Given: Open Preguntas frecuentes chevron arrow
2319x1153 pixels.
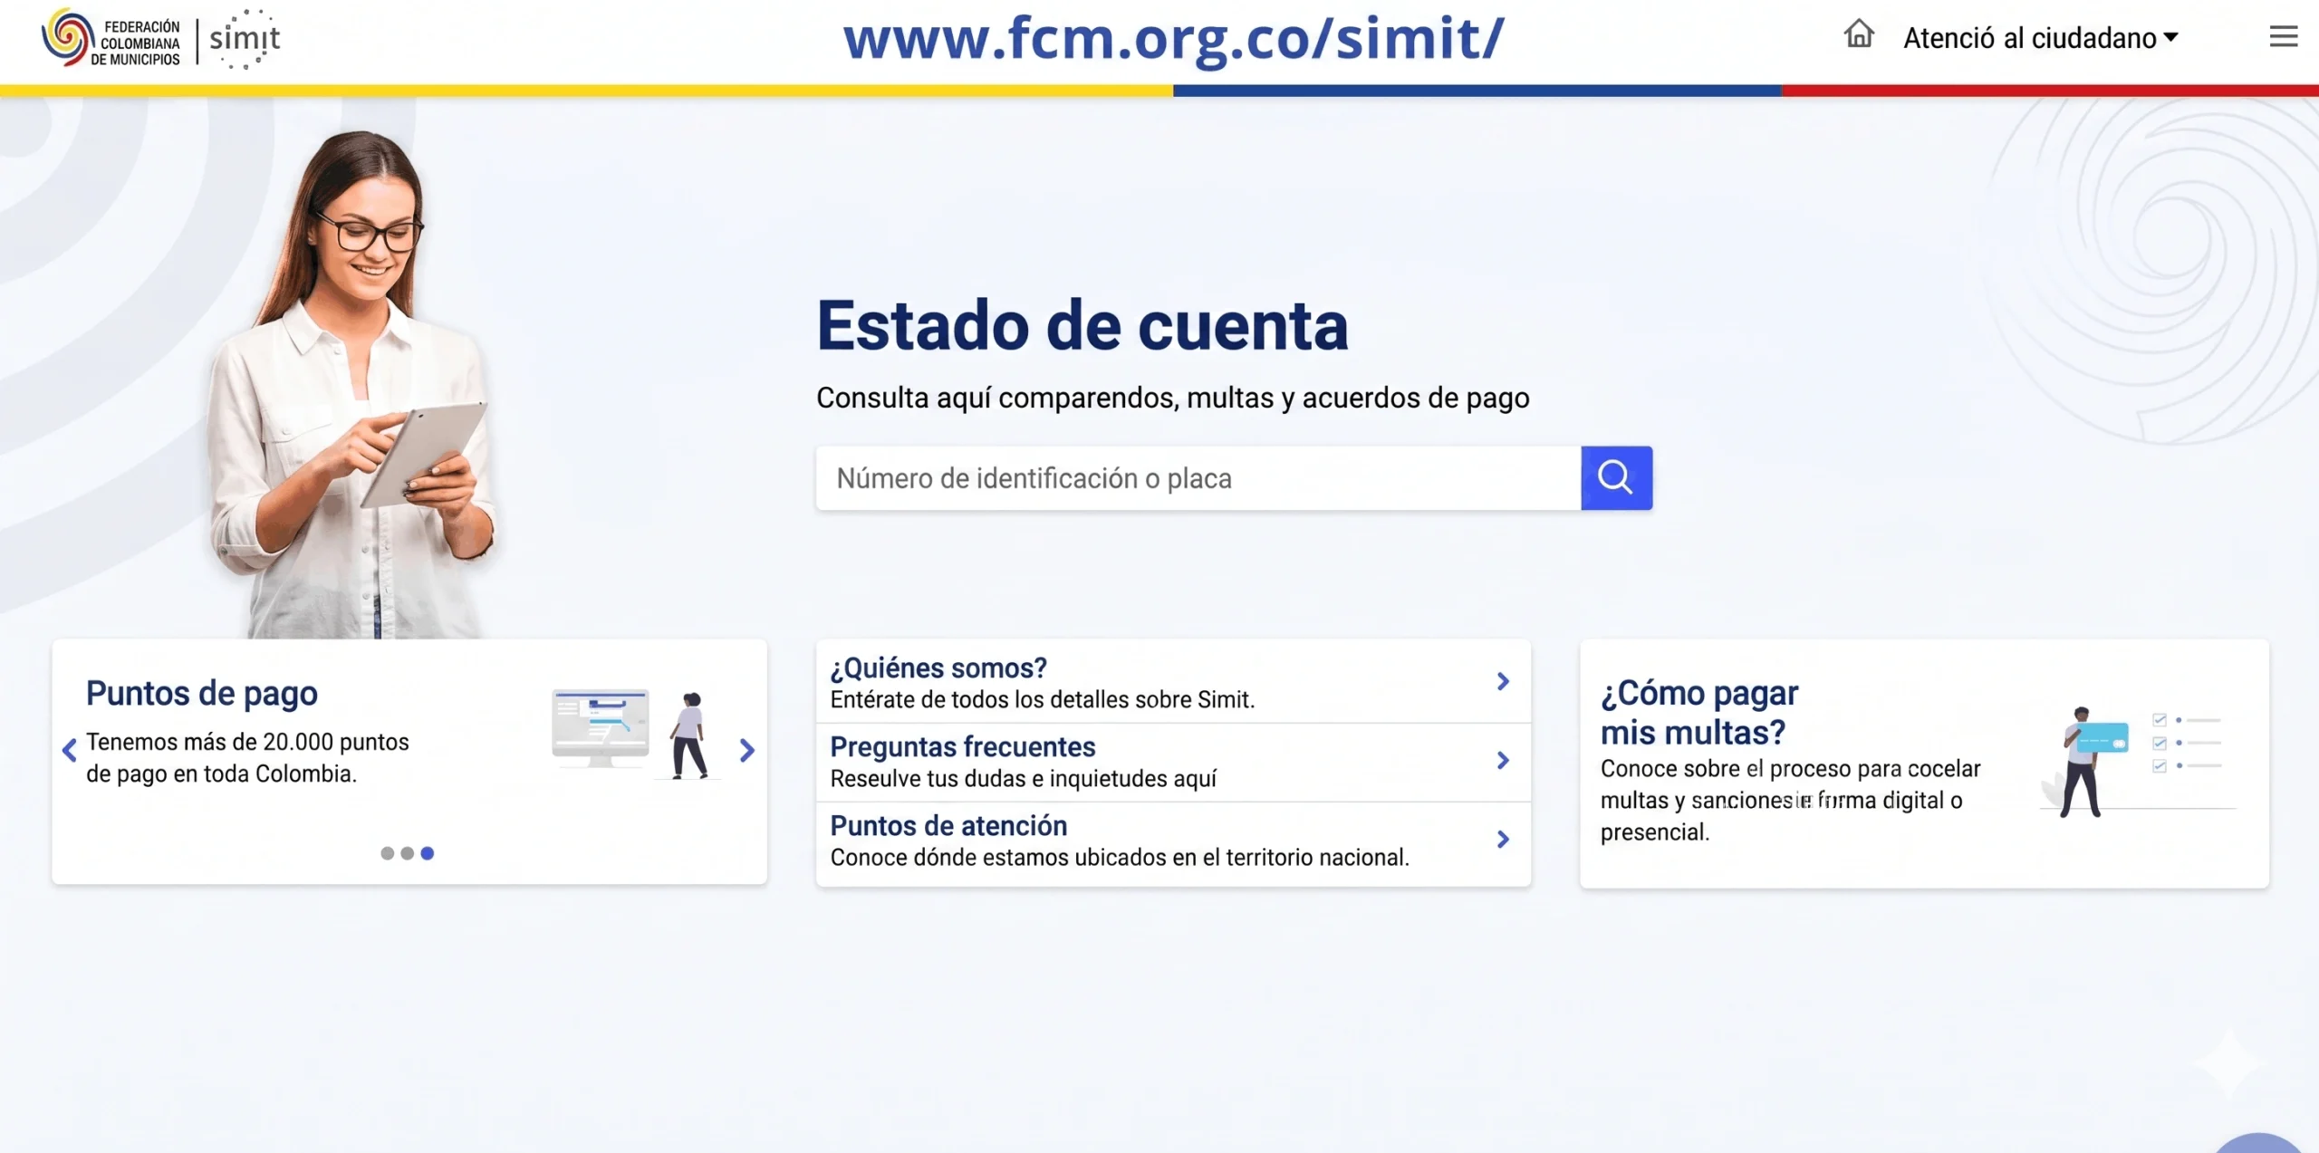Looking at the screenshot, I should 1503,760.
